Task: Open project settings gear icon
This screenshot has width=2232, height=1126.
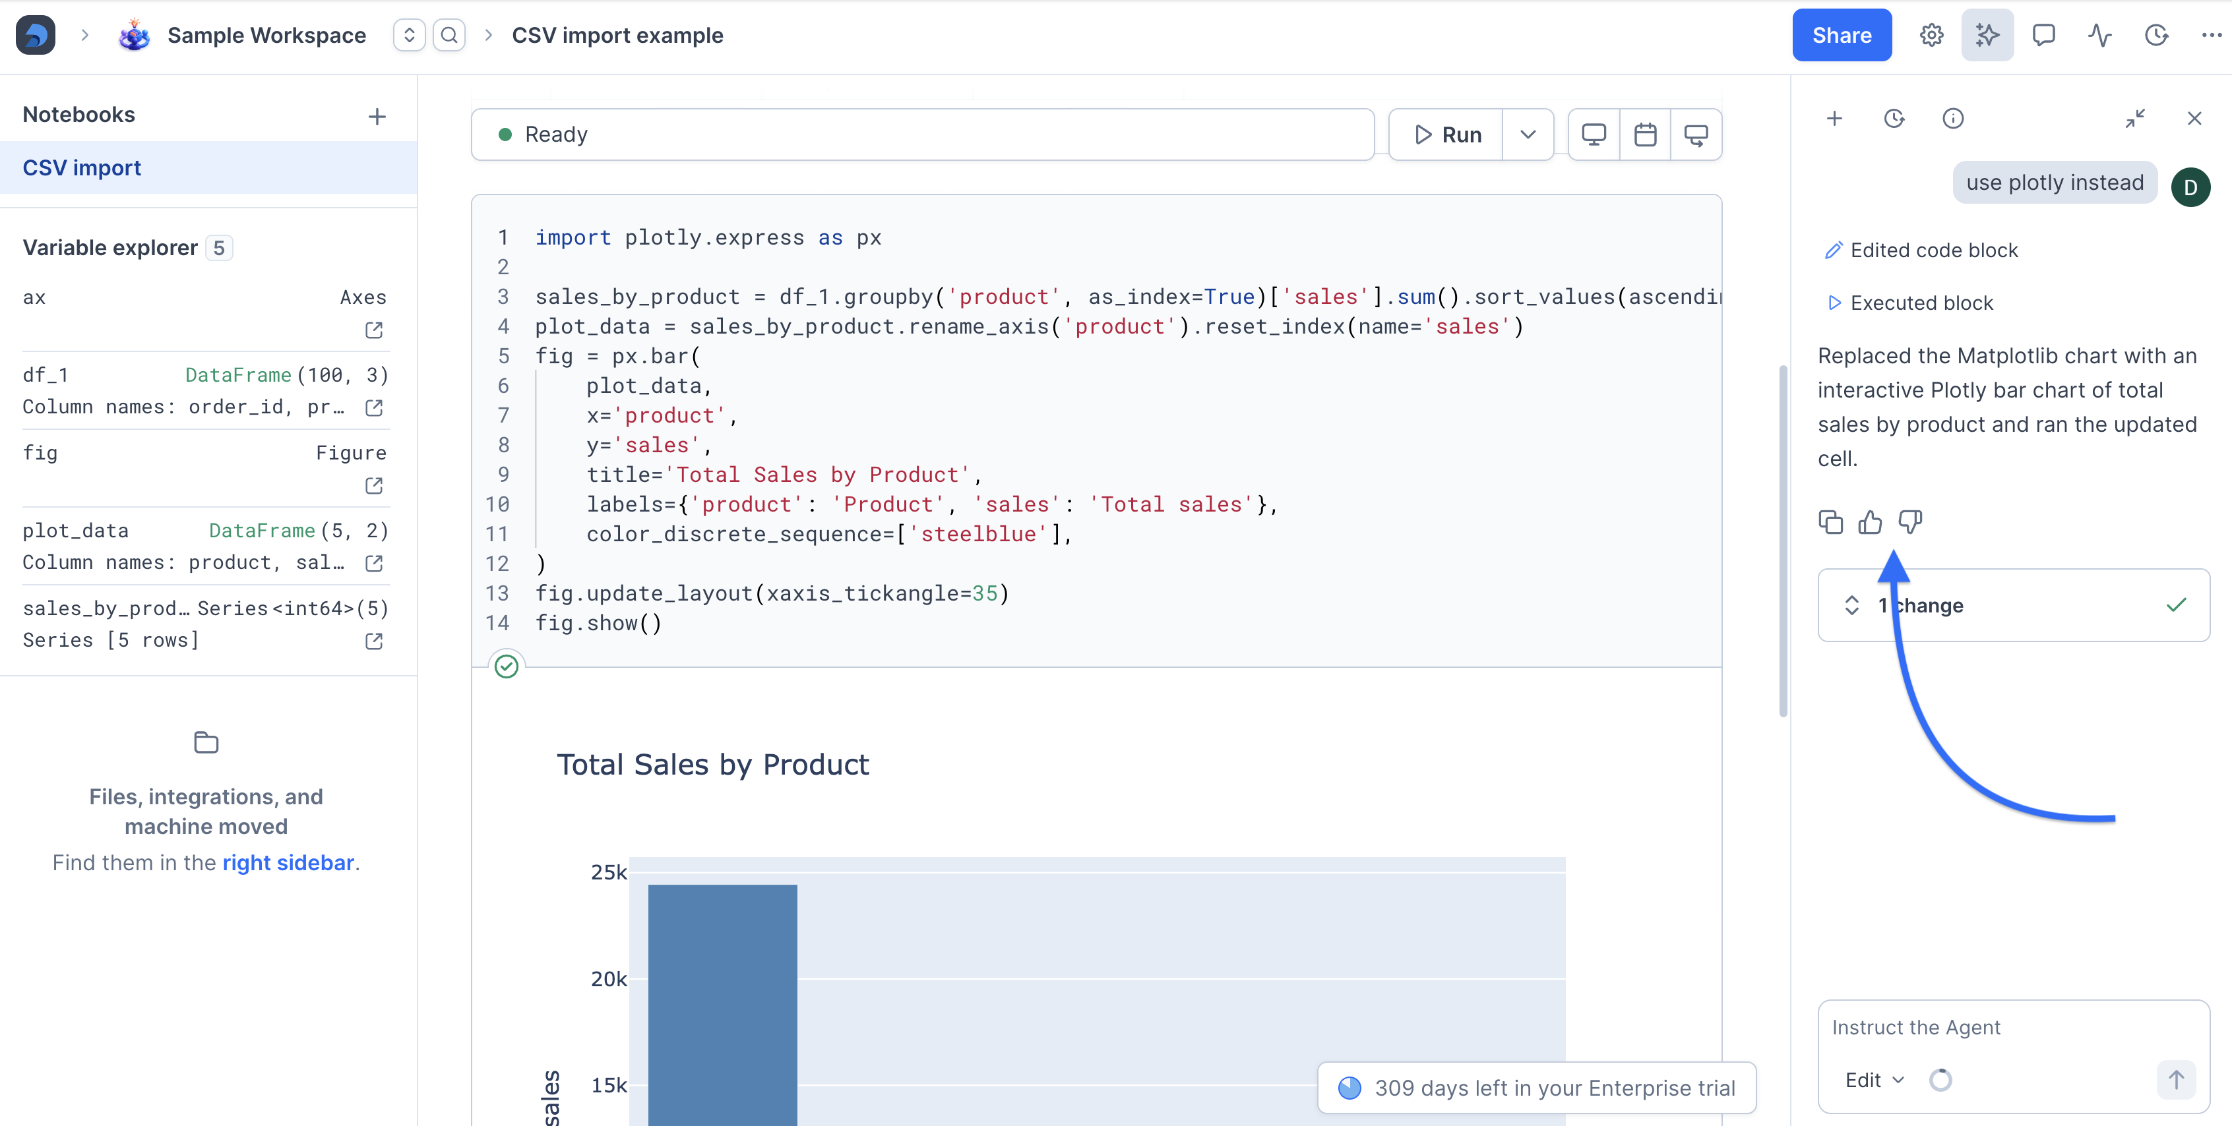Action: click(x=1931, y=36)
